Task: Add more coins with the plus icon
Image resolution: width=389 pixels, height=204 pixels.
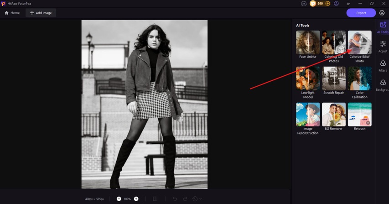Action: (x=328, y=4)
